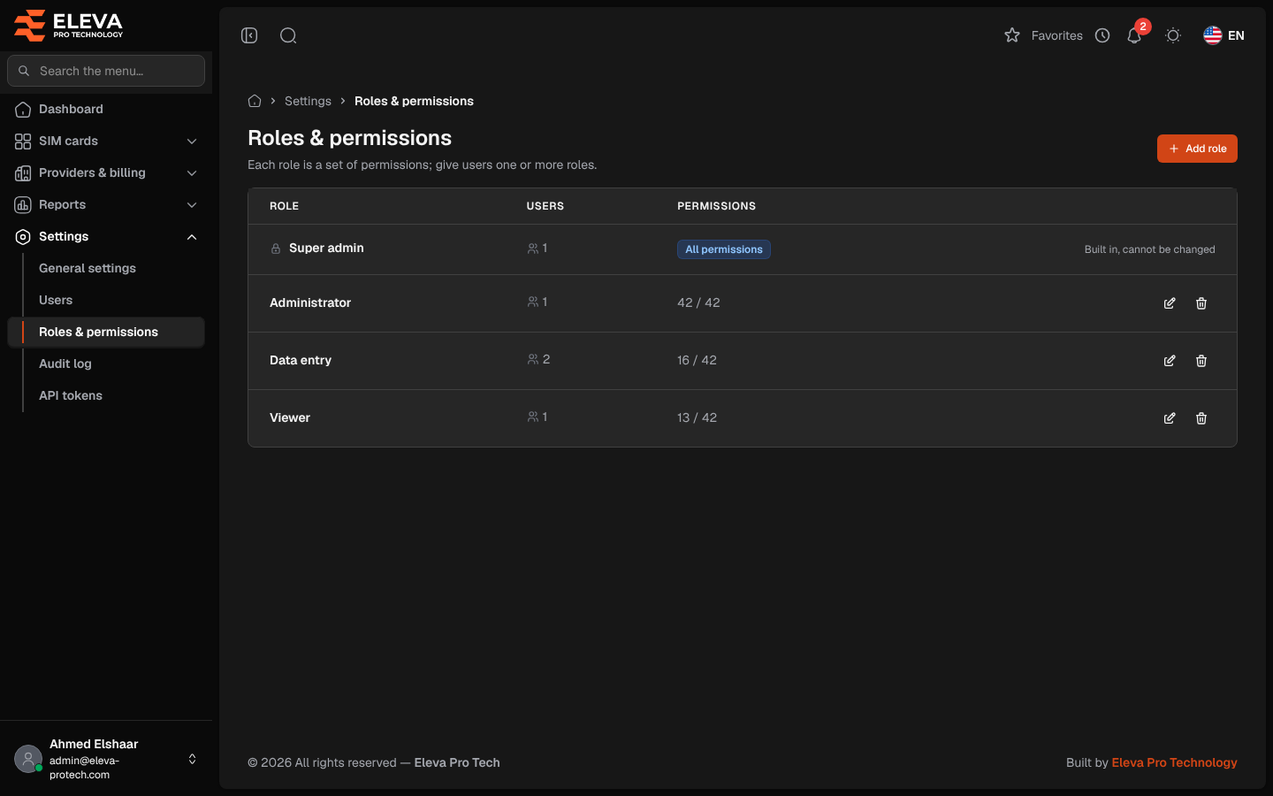
Task: Click the All permissions badge
Action: coord(724,249)
